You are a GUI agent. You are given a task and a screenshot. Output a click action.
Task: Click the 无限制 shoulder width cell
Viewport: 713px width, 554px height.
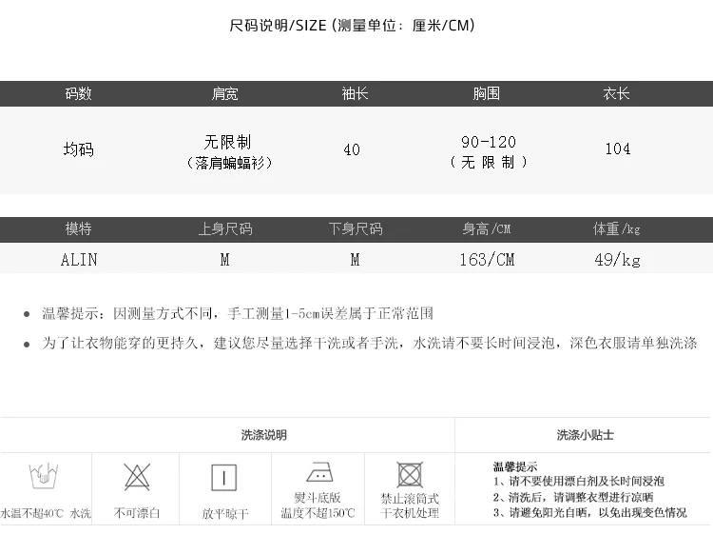[x=227, y=142]
